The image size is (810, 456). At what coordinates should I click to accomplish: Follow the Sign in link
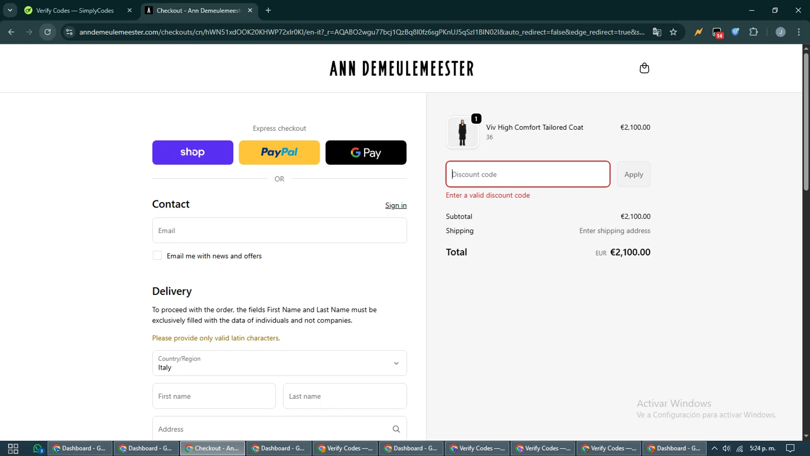click(x=396, y=205)
